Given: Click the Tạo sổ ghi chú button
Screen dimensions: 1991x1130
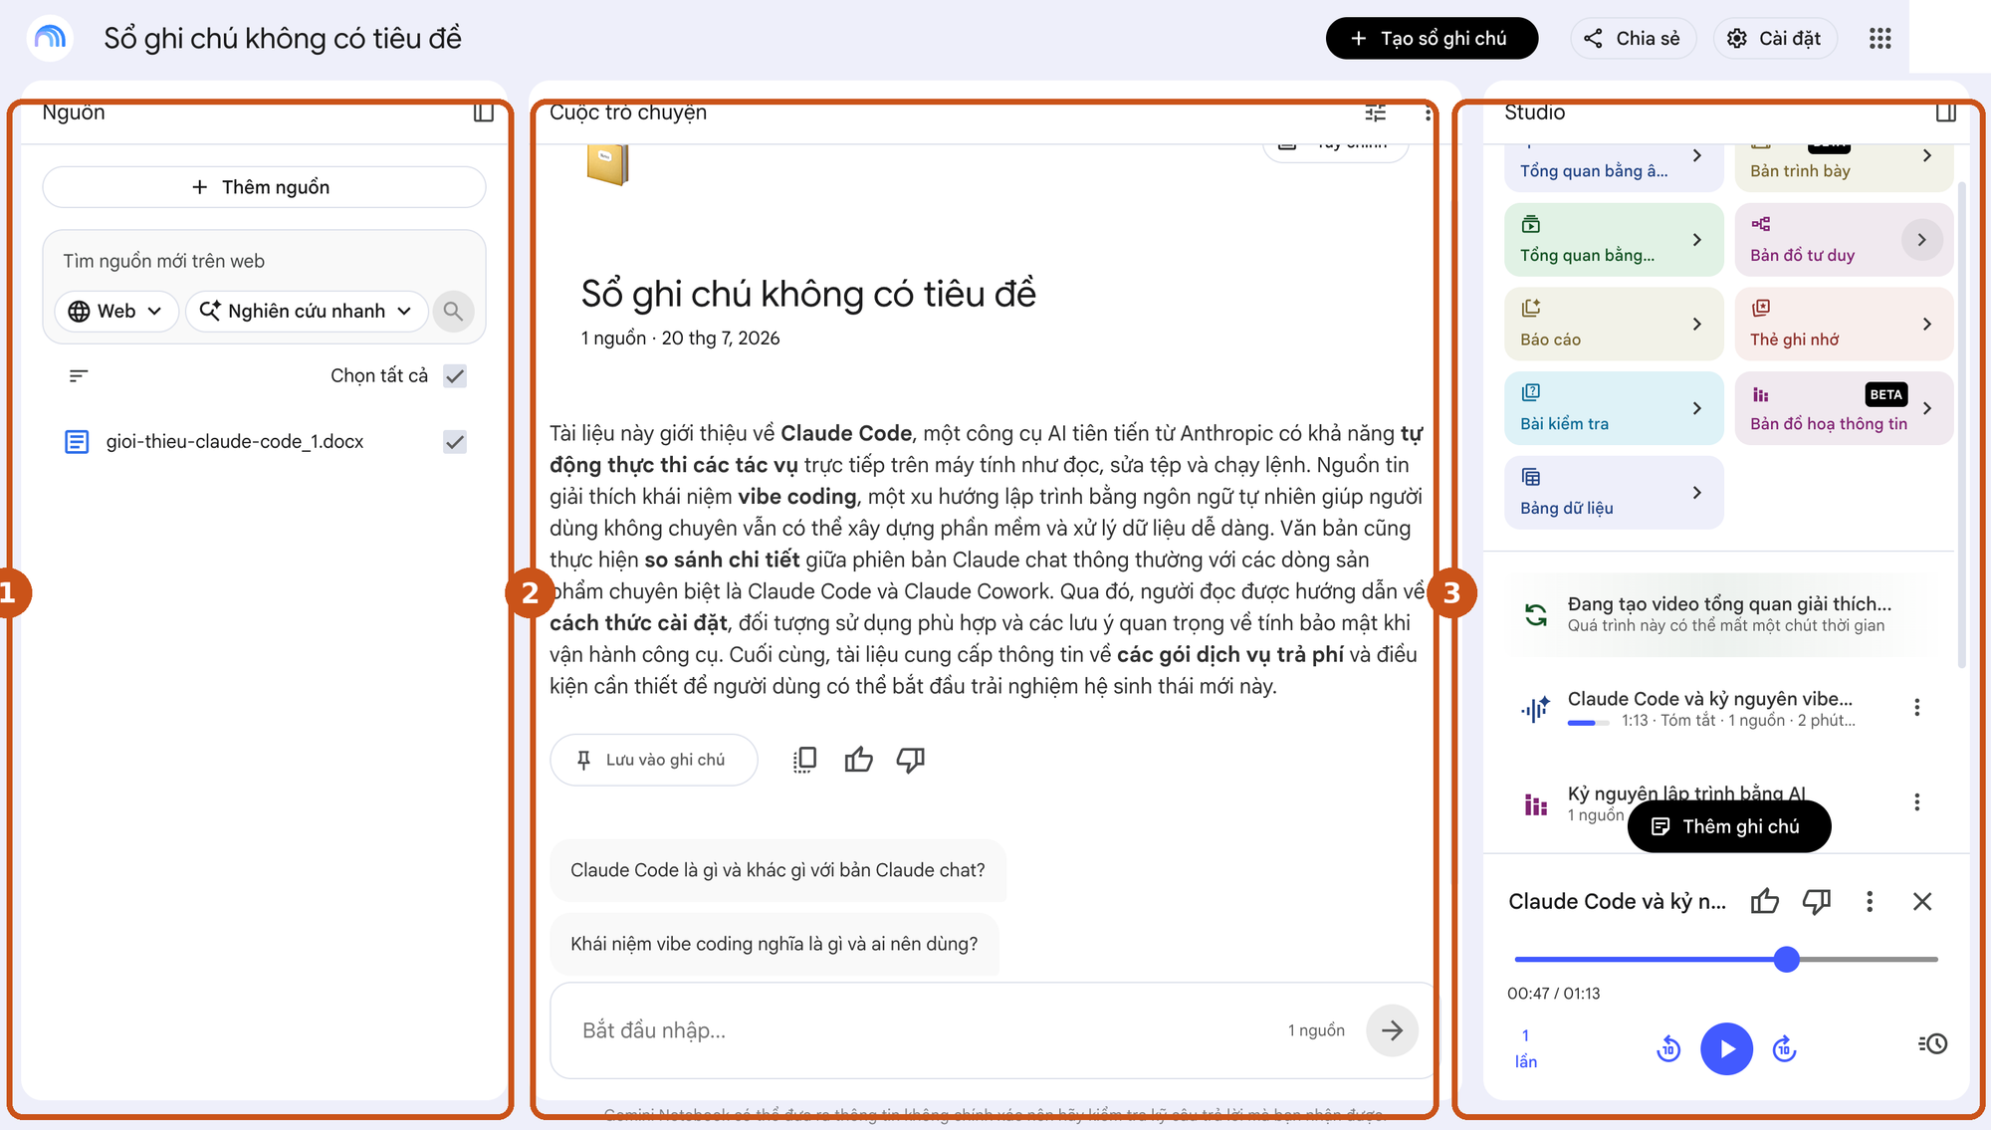Looking at the screenshot, I should 1432,38.
